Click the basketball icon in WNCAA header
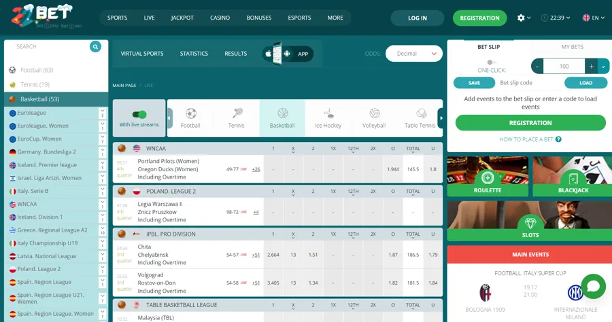Screen dimensions: 612x322 point(122,148)
